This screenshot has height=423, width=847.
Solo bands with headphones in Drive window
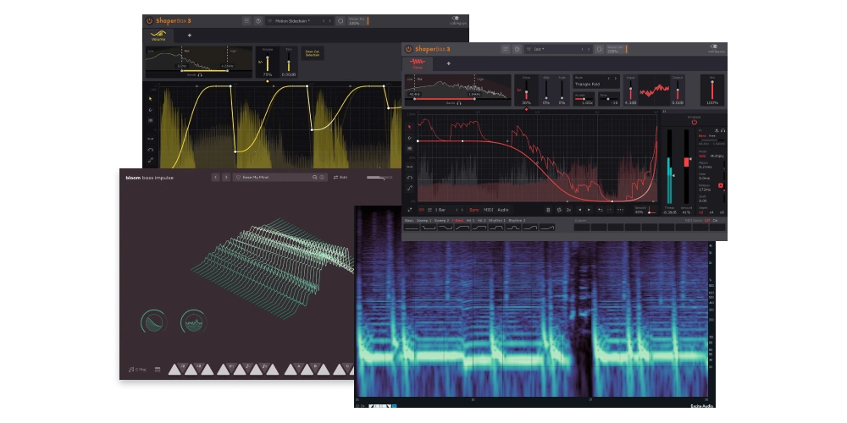[x=459, y=103]
